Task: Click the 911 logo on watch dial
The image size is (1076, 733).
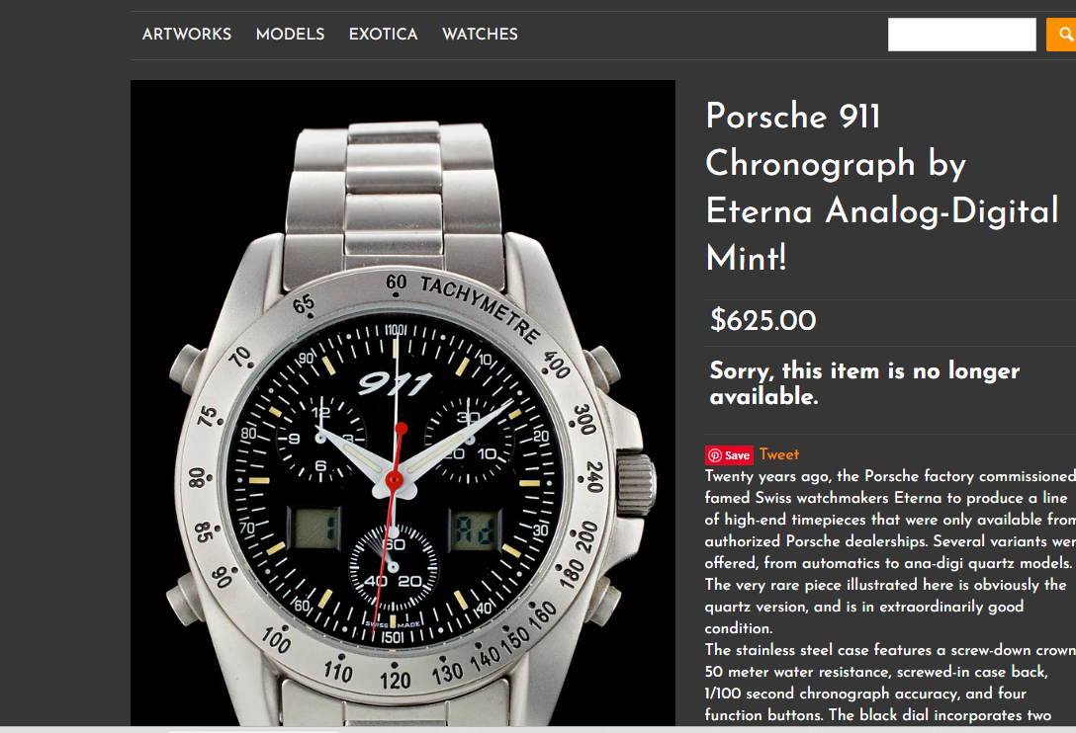Action: click(x=395, y=382)
